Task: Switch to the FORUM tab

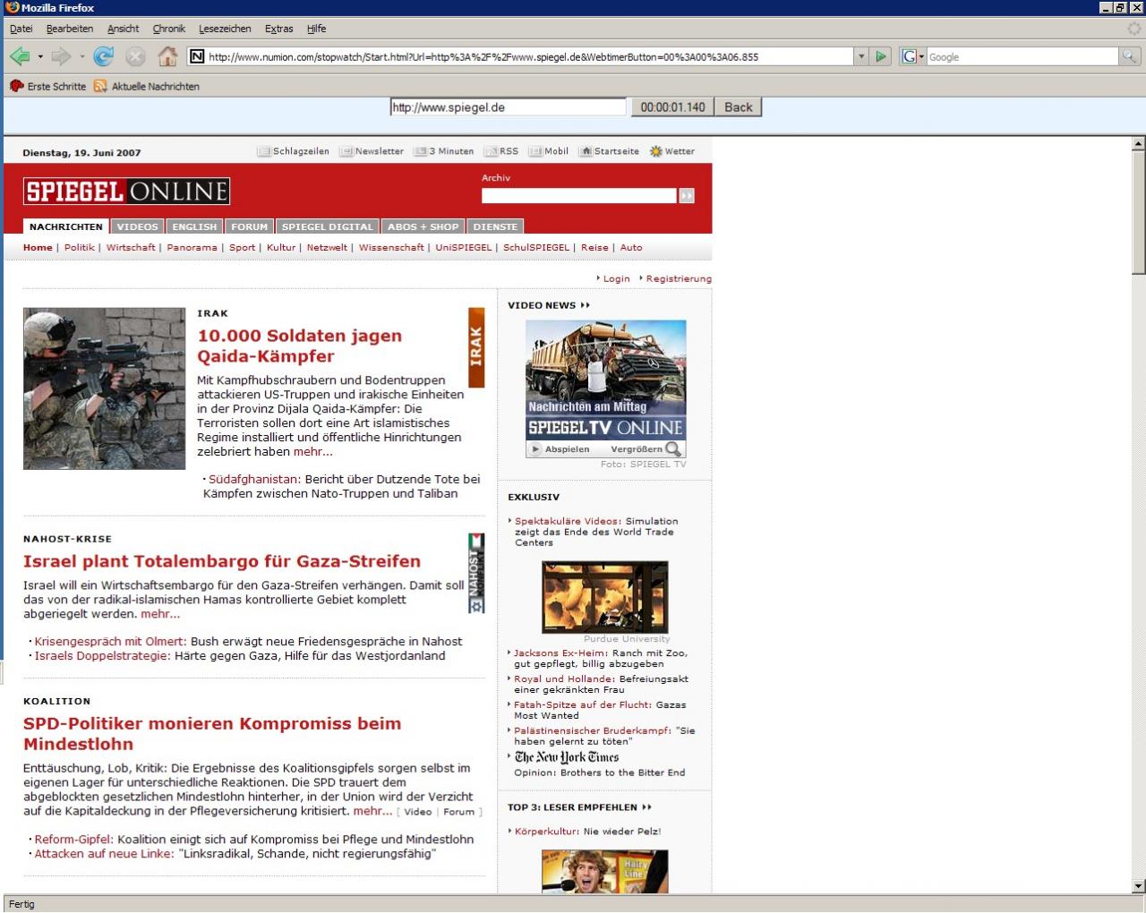Action: 249,226
